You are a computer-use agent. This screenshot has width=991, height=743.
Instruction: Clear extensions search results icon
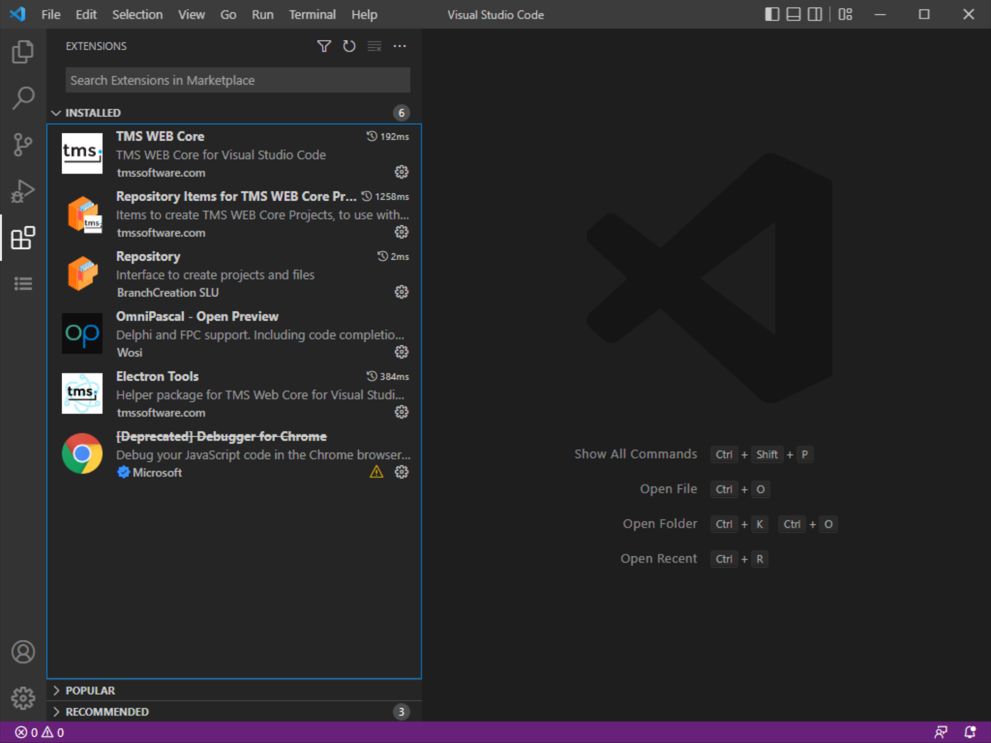coord(375,46)
